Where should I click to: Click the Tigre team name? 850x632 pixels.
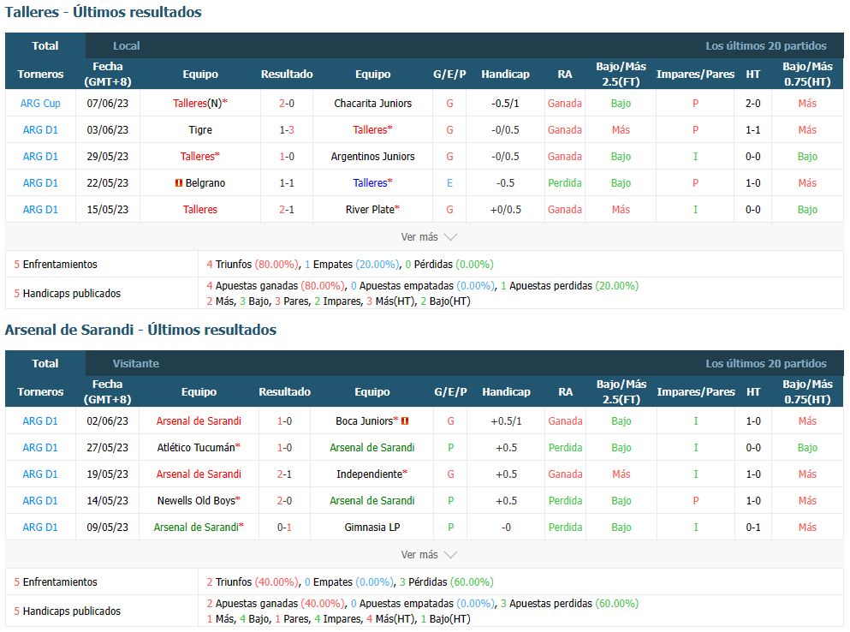coord(200,129)
